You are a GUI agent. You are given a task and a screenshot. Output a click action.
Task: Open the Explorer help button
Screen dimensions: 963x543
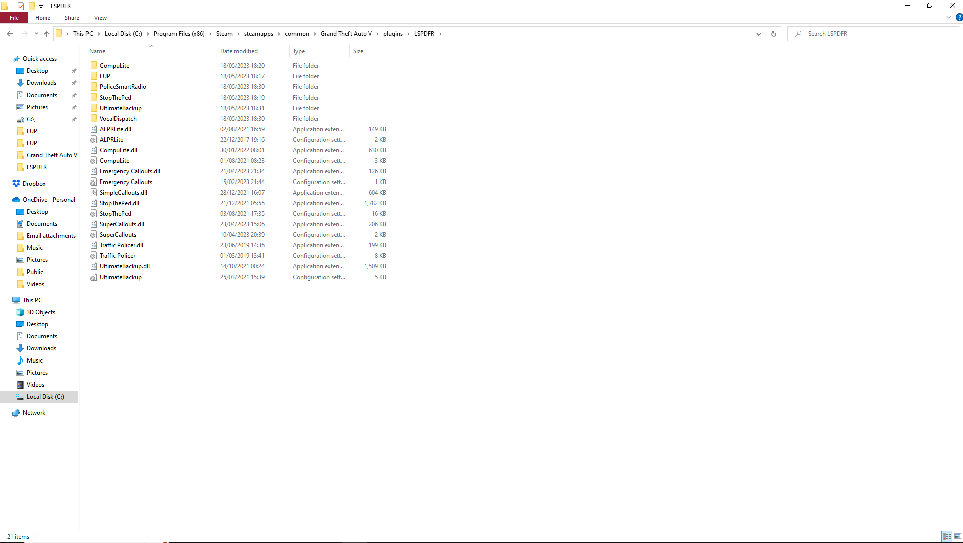(959, 17)
